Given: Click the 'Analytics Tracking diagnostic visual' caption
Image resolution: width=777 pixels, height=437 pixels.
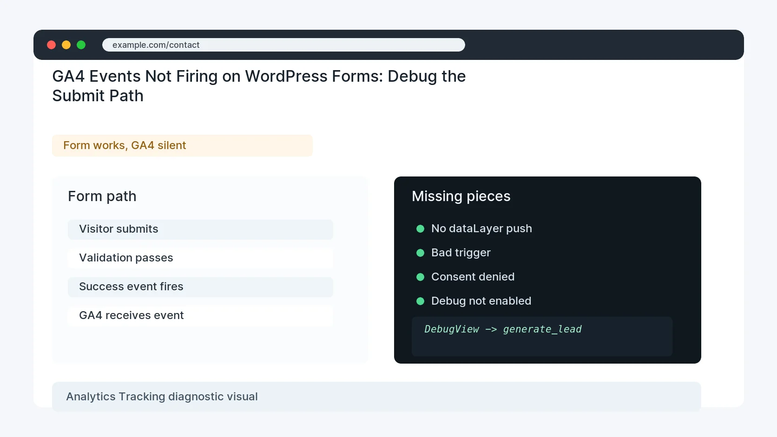Looking at the screenshot, I should [x=376, y=397].
